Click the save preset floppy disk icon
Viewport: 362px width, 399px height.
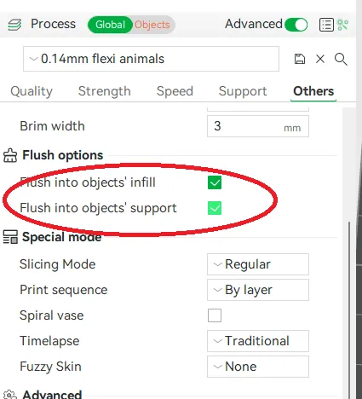pos(299,59)
